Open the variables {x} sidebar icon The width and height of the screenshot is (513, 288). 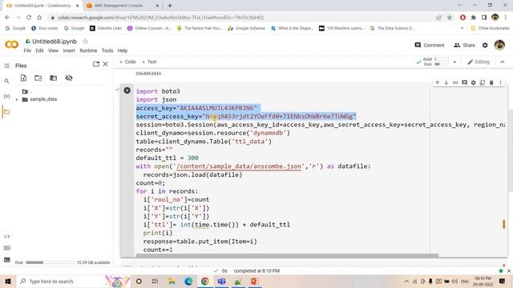coord(6,96)
